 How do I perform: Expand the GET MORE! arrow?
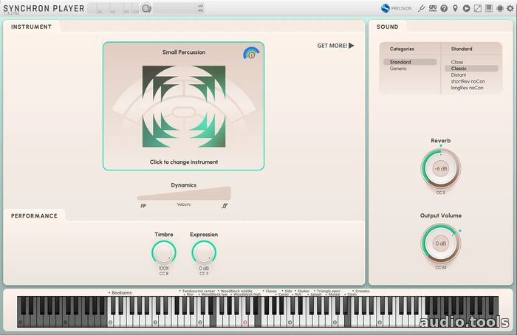352,46
